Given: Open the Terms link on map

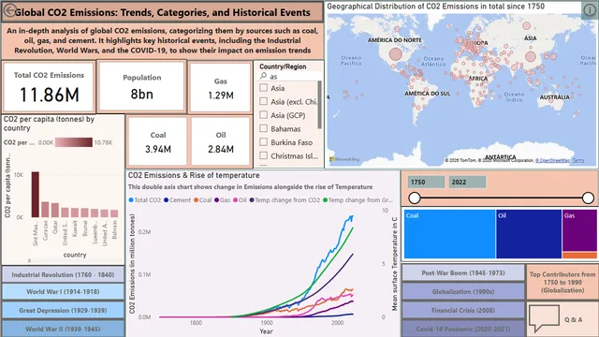Looking at the screenshot, I should [x=578, y=160].
